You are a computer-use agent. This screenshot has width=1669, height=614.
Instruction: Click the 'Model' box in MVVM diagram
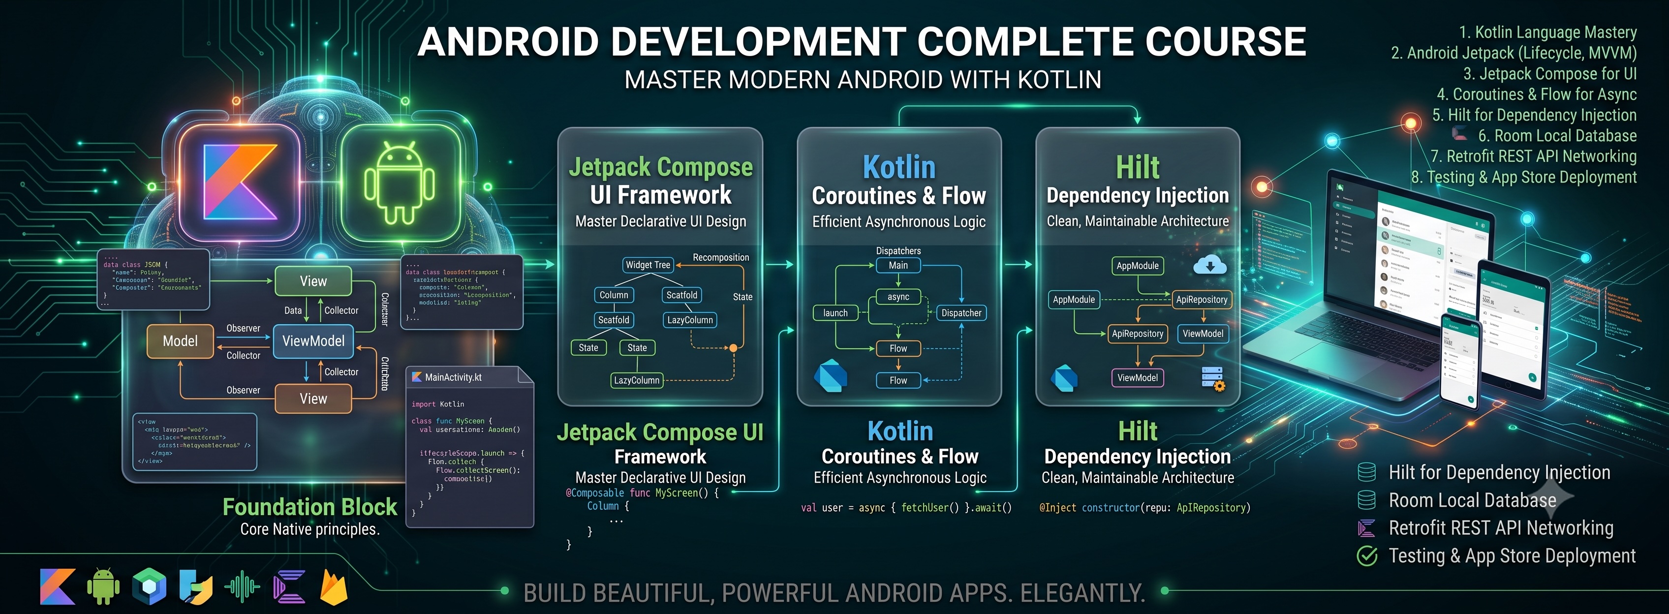click(180, 340)
